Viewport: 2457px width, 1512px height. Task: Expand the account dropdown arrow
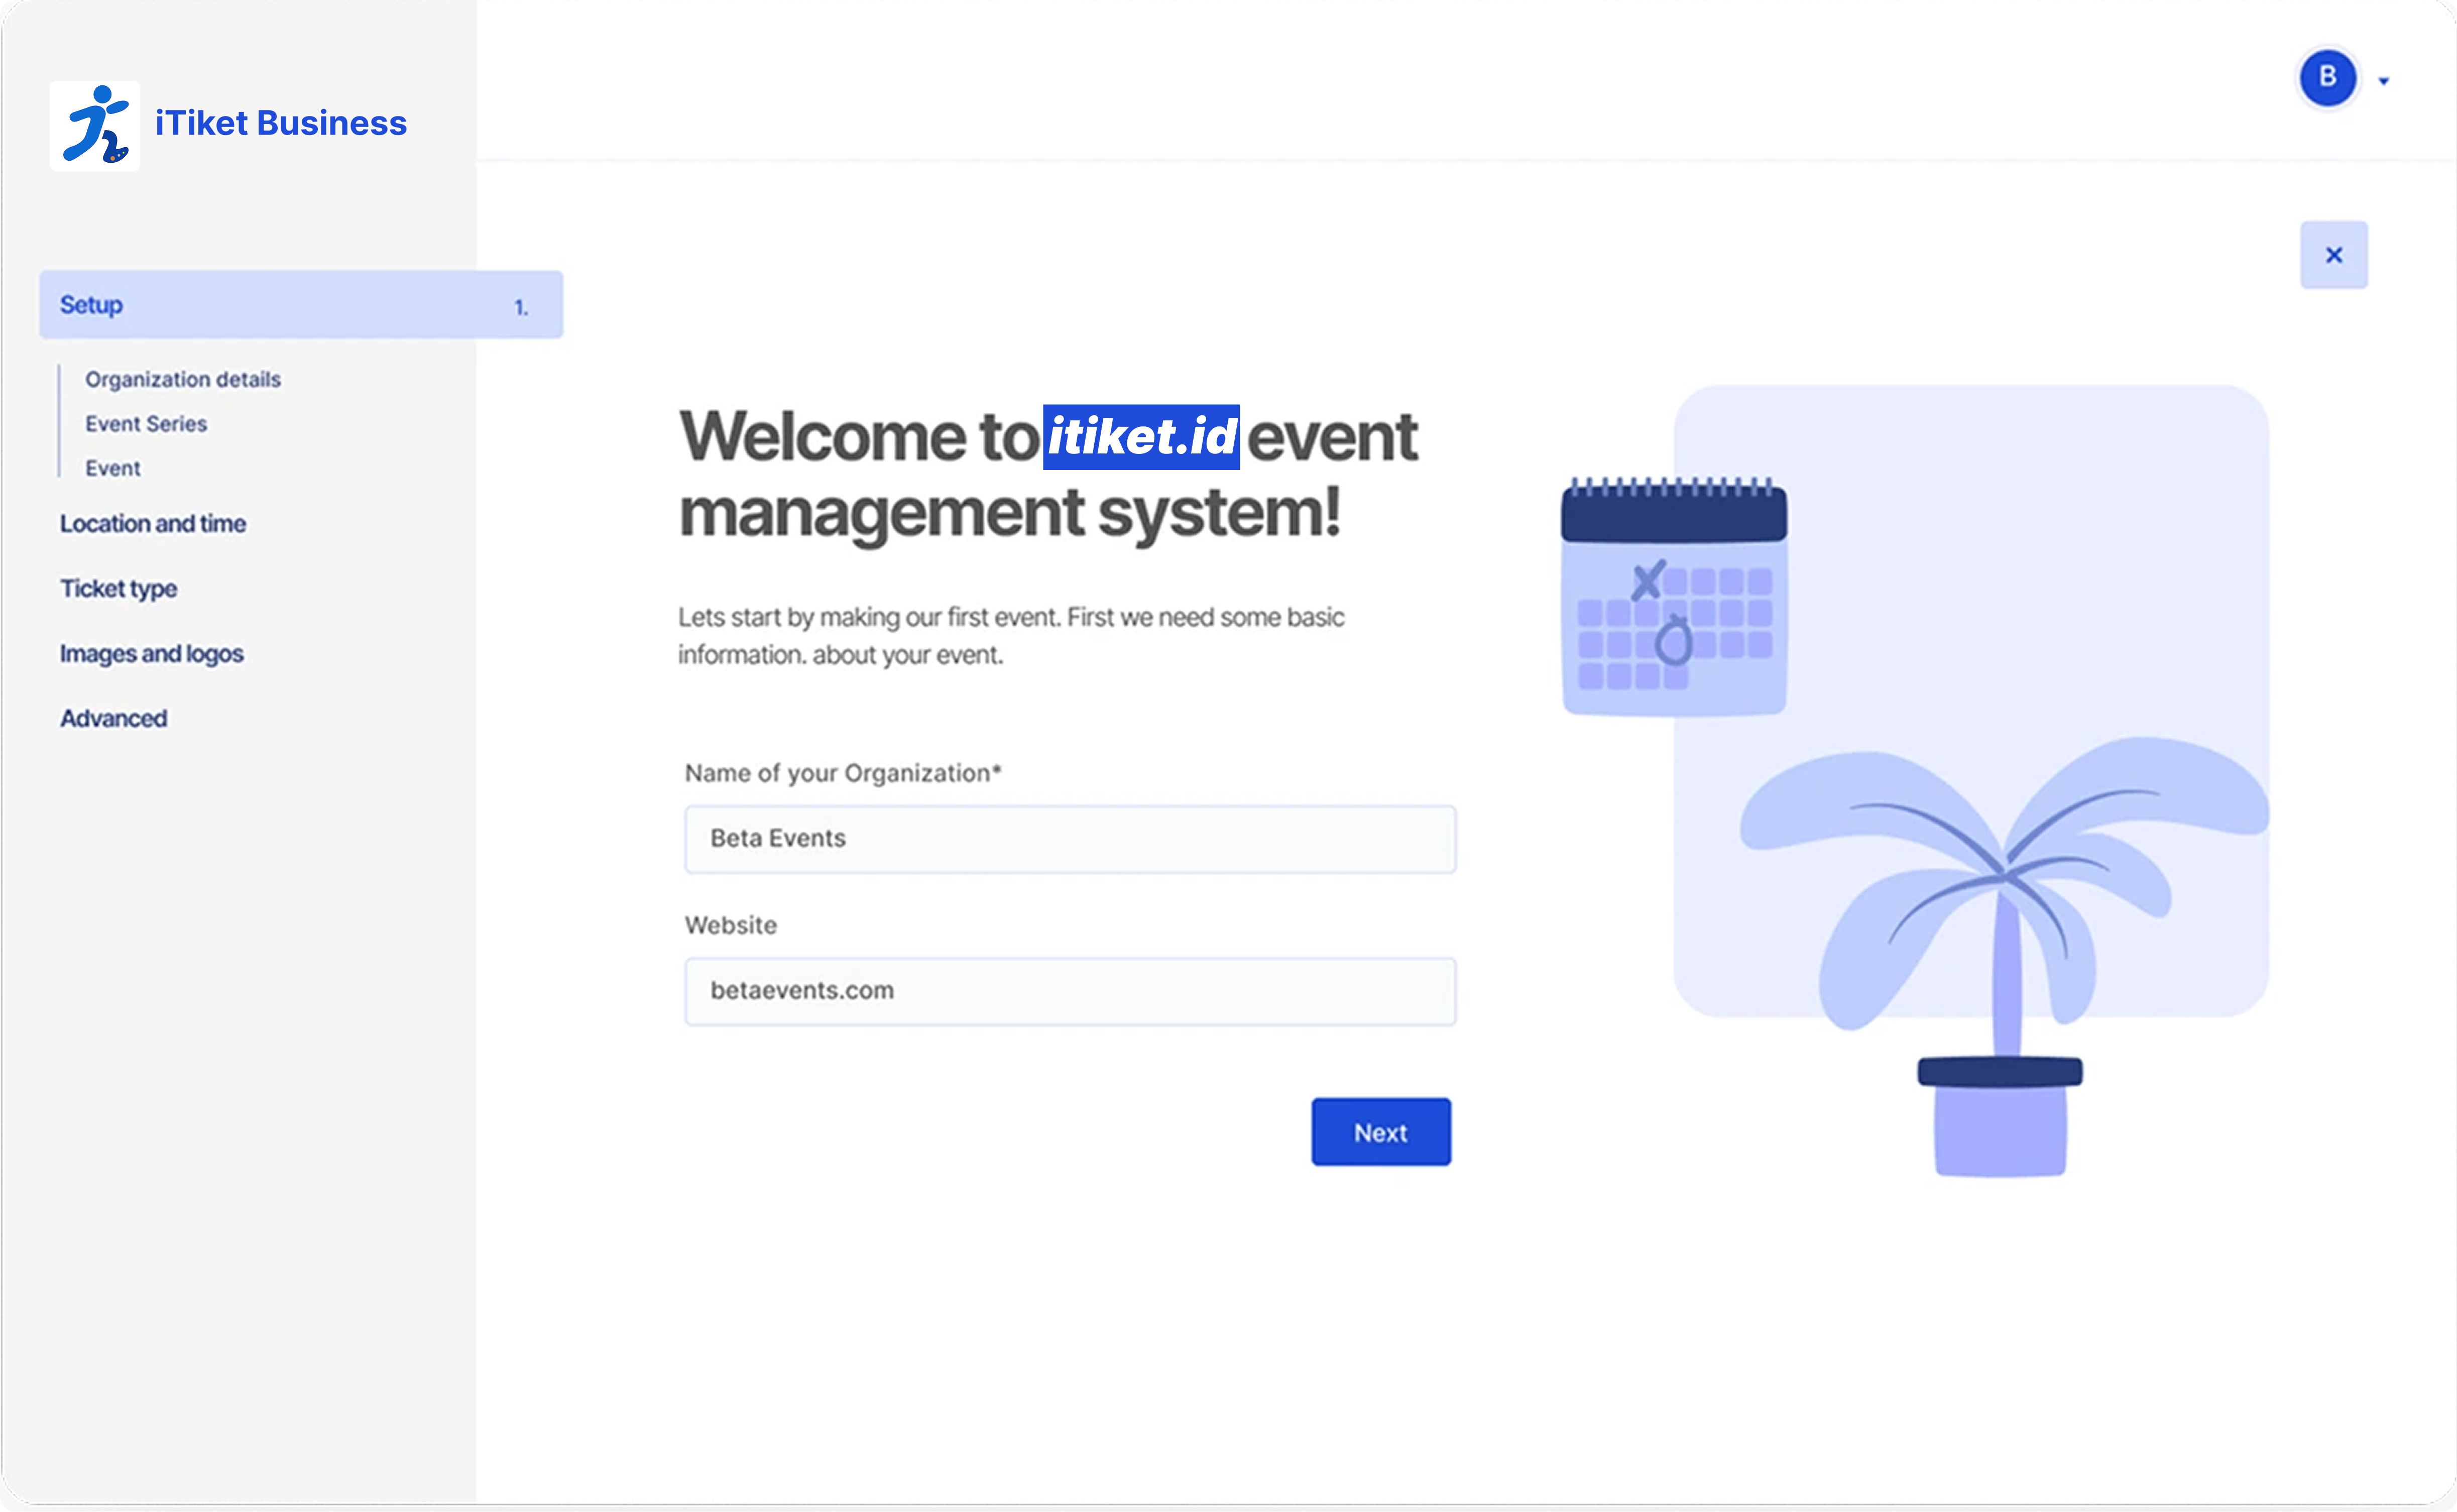point(2384,81)
